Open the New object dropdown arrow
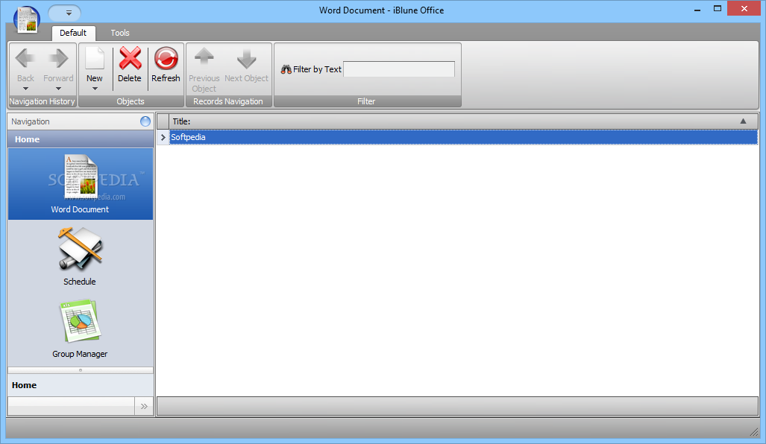Screen dimensions: 766x444 coord(95,89)
